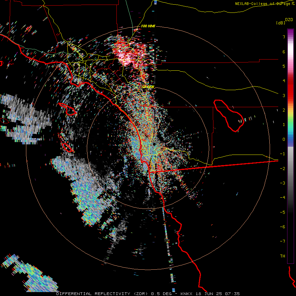This screenshot has width=296, height=296.
Task: Click legend label '-5'
Action: point(283,212)
